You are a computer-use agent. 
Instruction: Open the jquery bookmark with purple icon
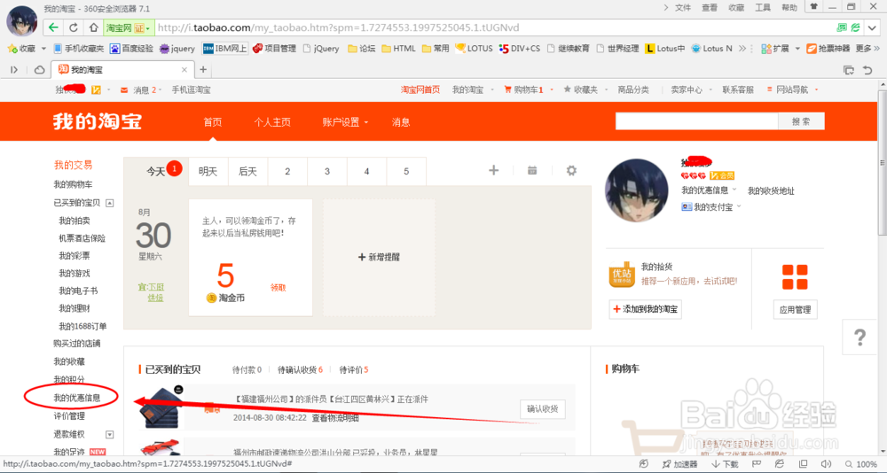tap(177, 49)
